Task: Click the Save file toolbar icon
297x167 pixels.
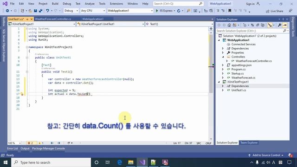Action: click(x=35, y=11)
